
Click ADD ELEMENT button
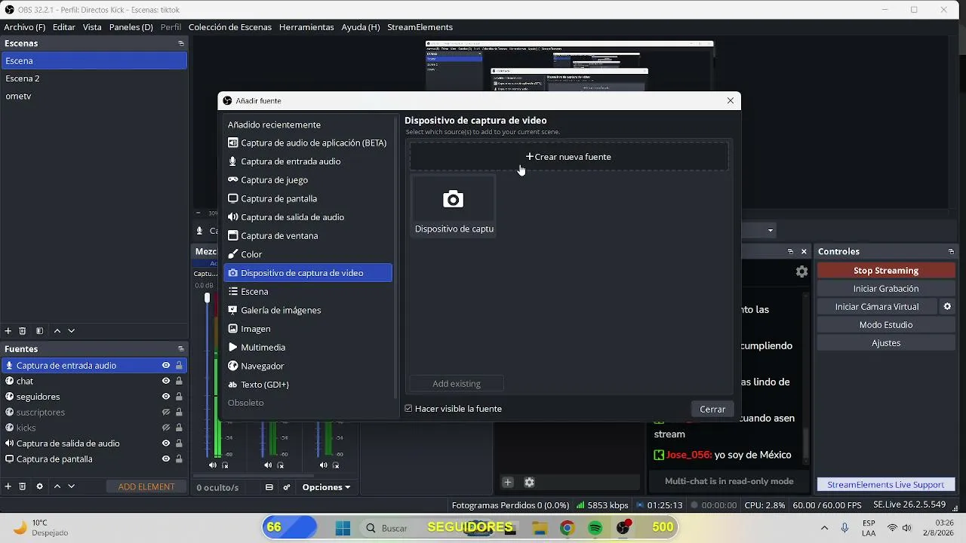pos(146,487)
